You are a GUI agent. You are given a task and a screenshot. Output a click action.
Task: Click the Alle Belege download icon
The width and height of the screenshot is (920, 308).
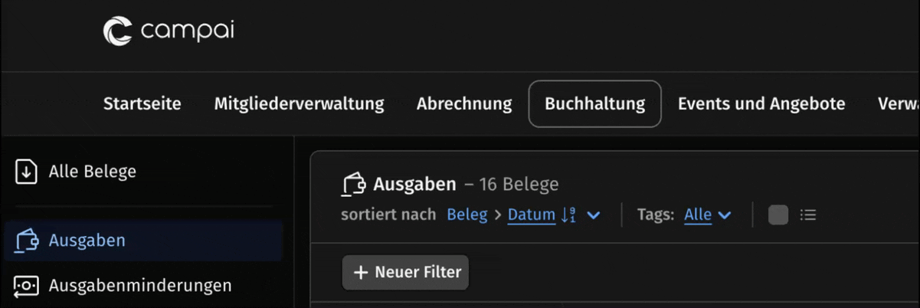click(x=26, y=172)
